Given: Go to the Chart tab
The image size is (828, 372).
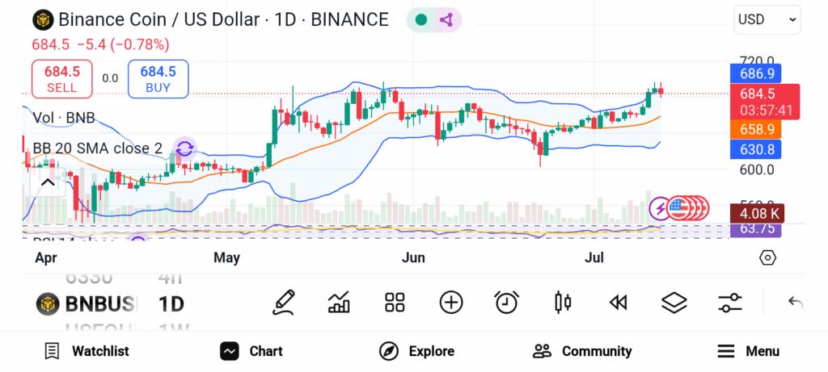Looking at the screenshot, I should [251, 352].
